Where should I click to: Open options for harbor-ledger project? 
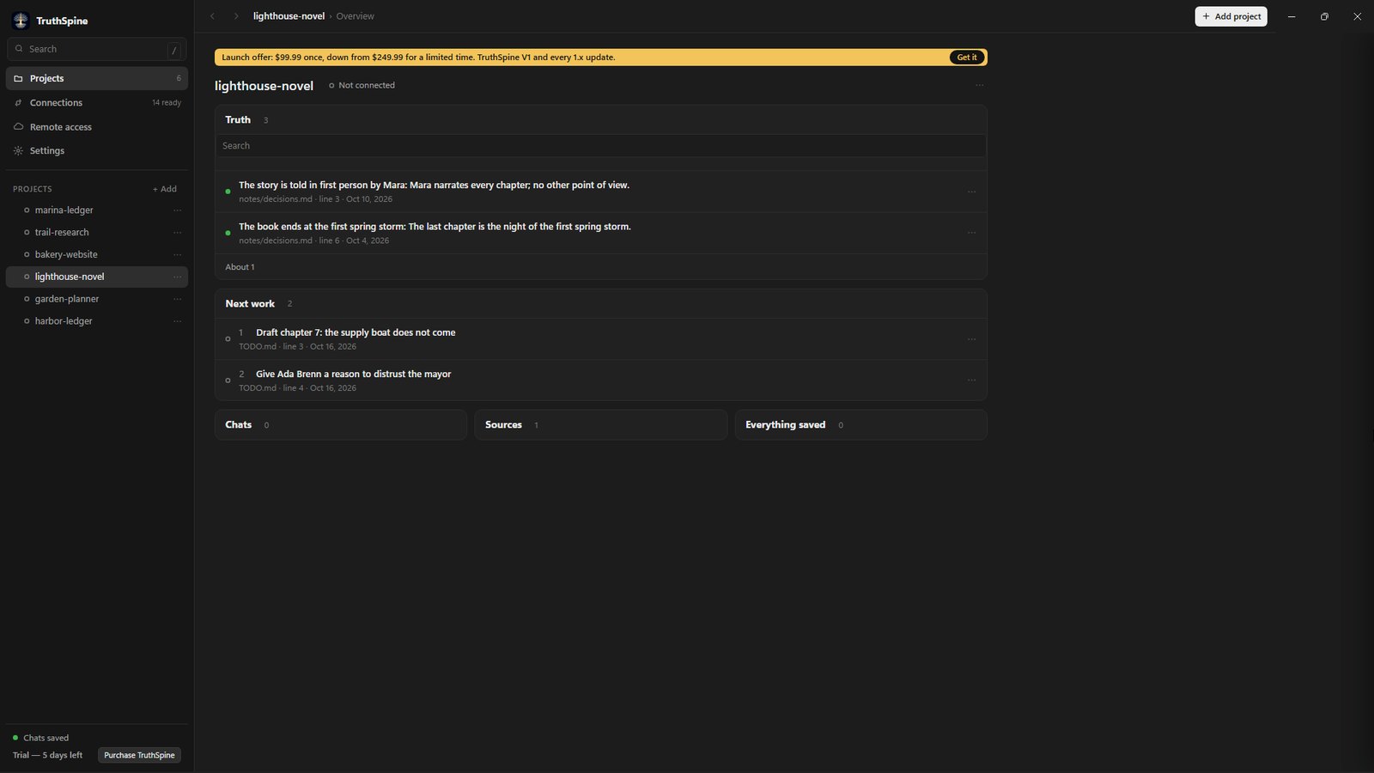[x=178, y=321]
